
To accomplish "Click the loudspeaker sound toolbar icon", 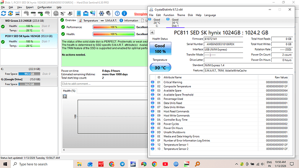I will pyautogui.click(x=108, y=13).
